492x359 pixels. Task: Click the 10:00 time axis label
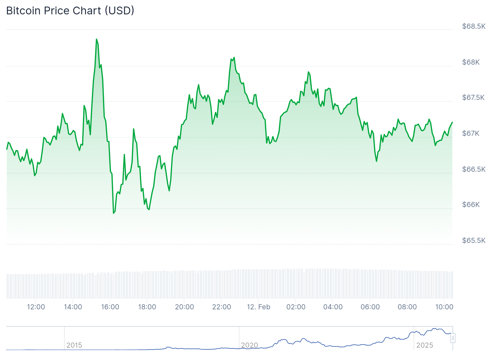click(x=444, y=307)
